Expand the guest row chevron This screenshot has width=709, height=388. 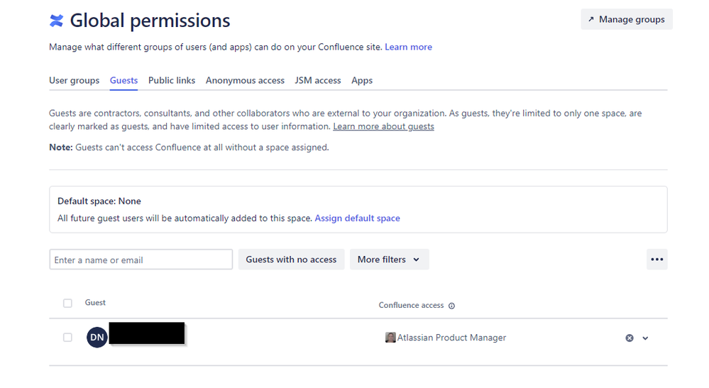[x=645, y=338]
